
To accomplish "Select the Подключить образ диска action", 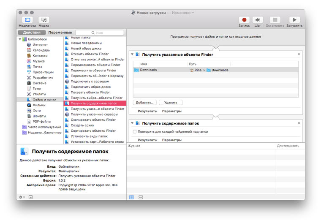I will coord(95,87).
